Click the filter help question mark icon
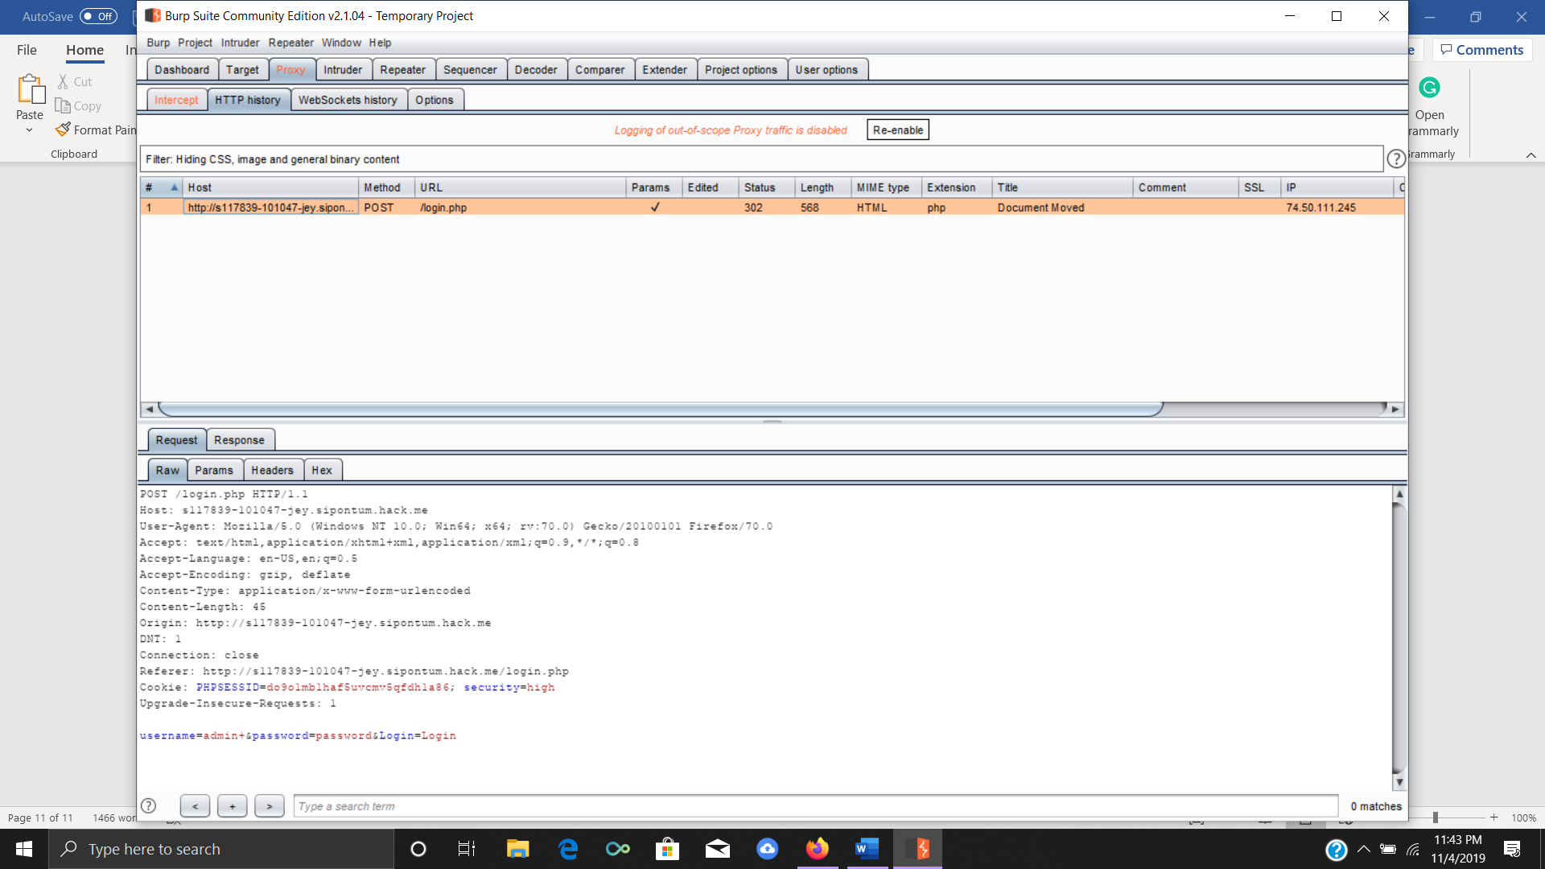Viewport: 1545px width, 869px height. click(x=1396, y=159)
